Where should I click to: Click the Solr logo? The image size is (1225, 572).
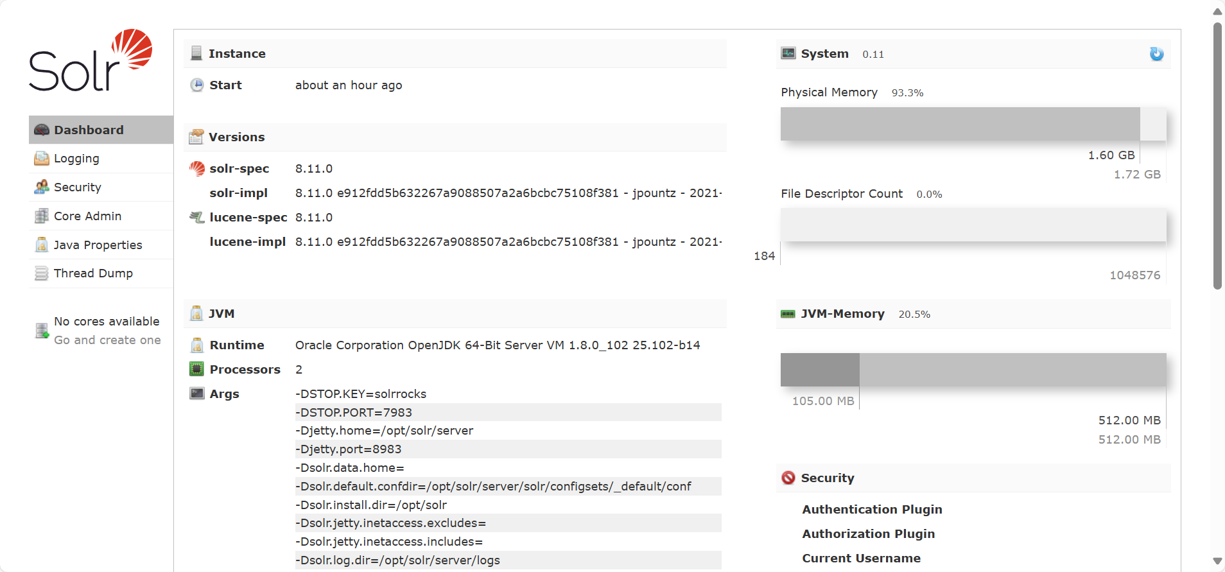coord(91,60)
